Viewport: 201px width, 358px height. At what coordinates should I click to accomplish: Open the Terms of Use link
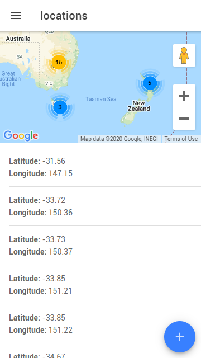(x=181, y=139)
